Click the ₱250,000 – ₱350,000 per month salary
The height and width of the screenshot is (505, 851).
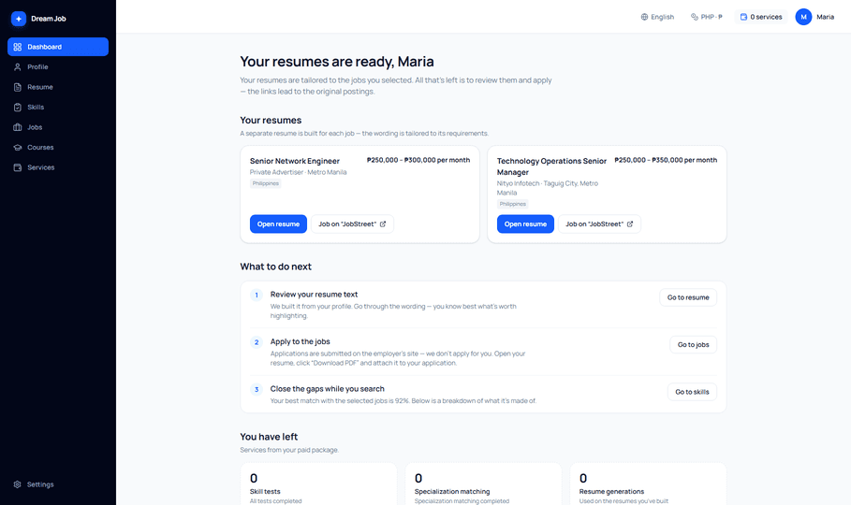click(666, 160)
